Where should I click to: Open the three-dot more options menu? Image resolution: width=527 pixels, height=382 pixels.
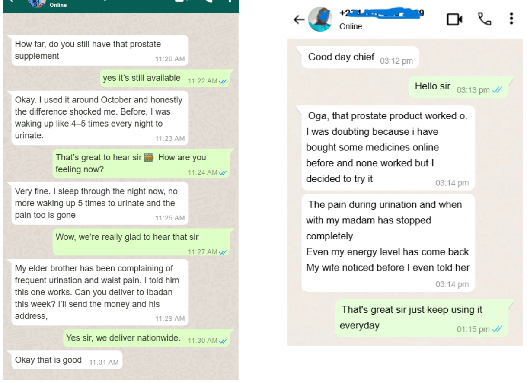pyautogui.click(x=511, y=19)
